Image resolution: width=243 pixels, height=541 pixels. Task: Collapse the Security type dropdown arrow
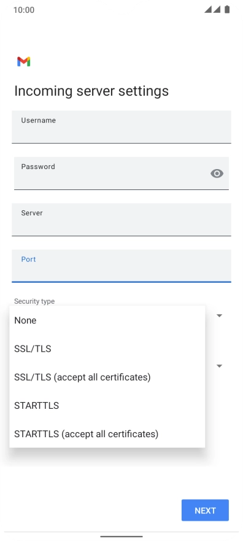click(x=219, y=315)
